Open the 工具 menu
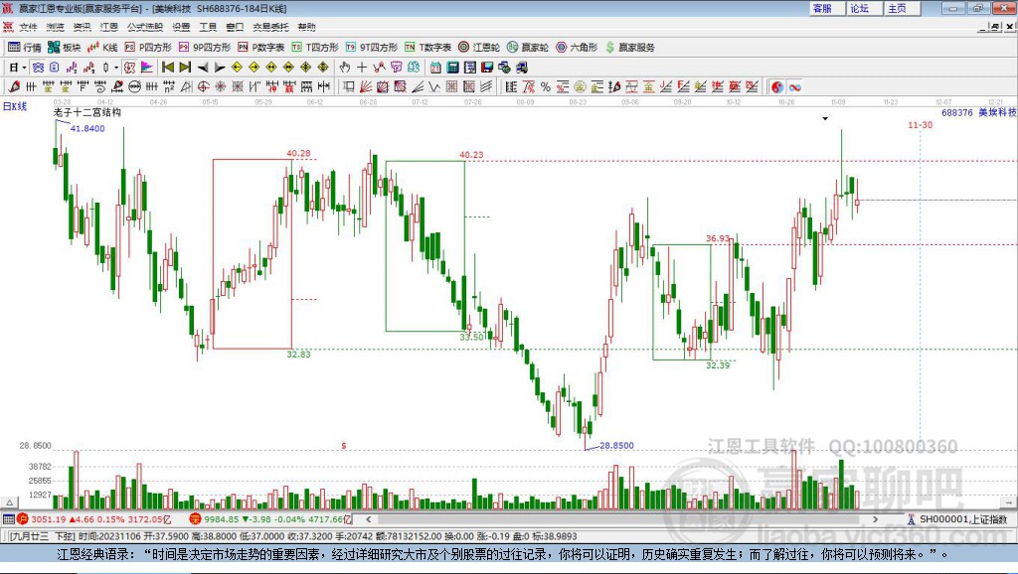The width and height of the screenshot is (1018, 574). 208,27
